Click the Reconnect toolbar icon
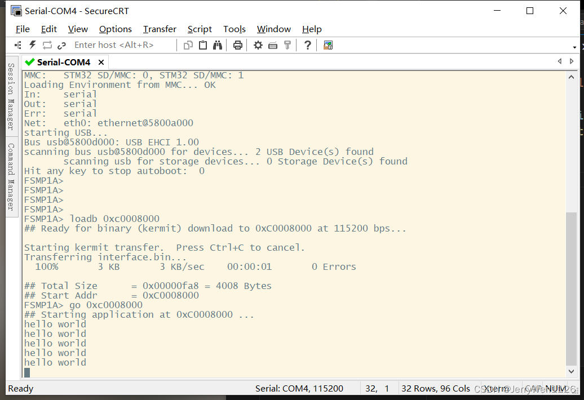Viewport: 584px width, 400px height. coord(47,45)
